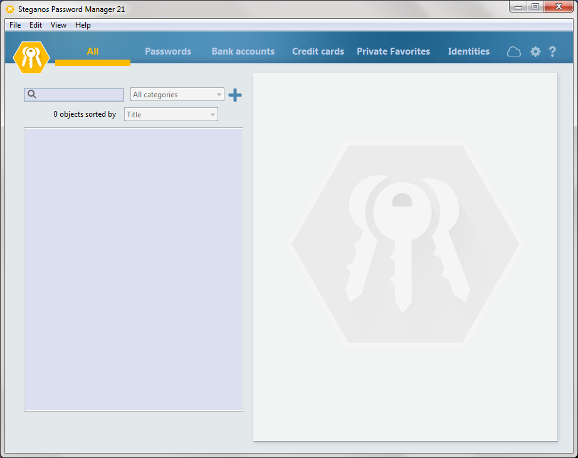Click the plus icon to add entry
The width and height of the screenshot is (578, 458).
pyautogui.click(x=235, y=94)
